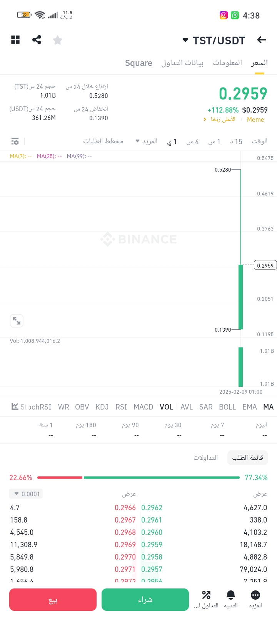Tap the back arrow icon
This screenshot has height=617, width=277.
pyautogui.click(x=262, y=40)
